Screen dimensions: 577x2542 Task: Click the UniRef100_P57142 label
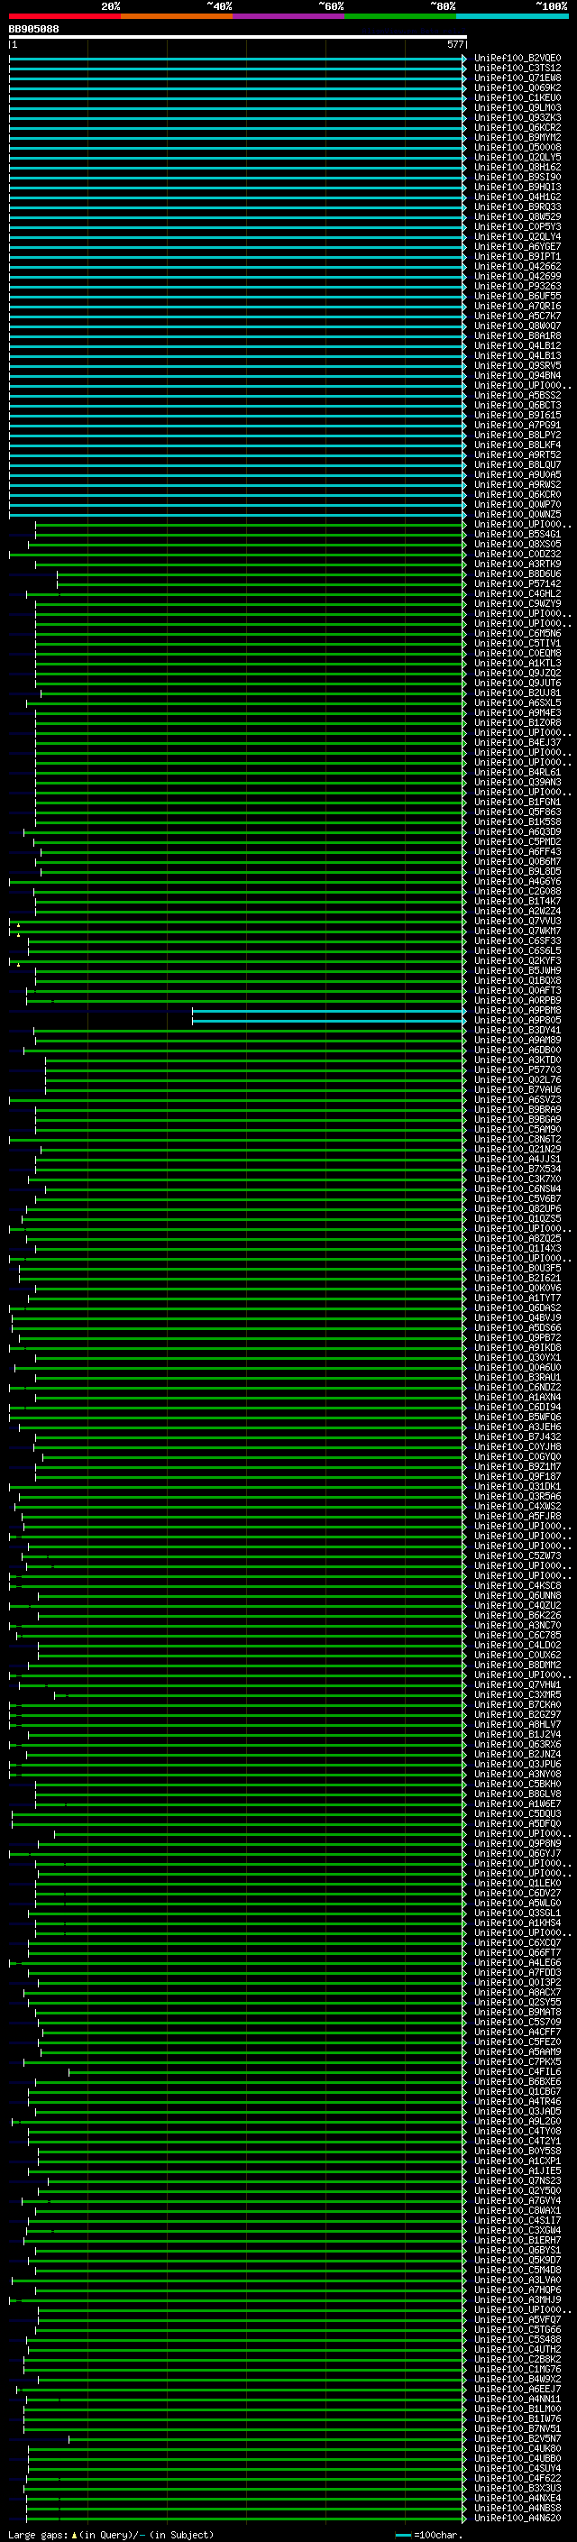pos(517,584)
